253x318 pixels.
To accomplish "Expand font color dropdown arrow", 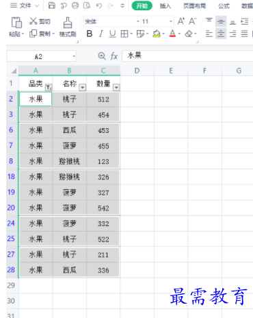I will [179, 34].
